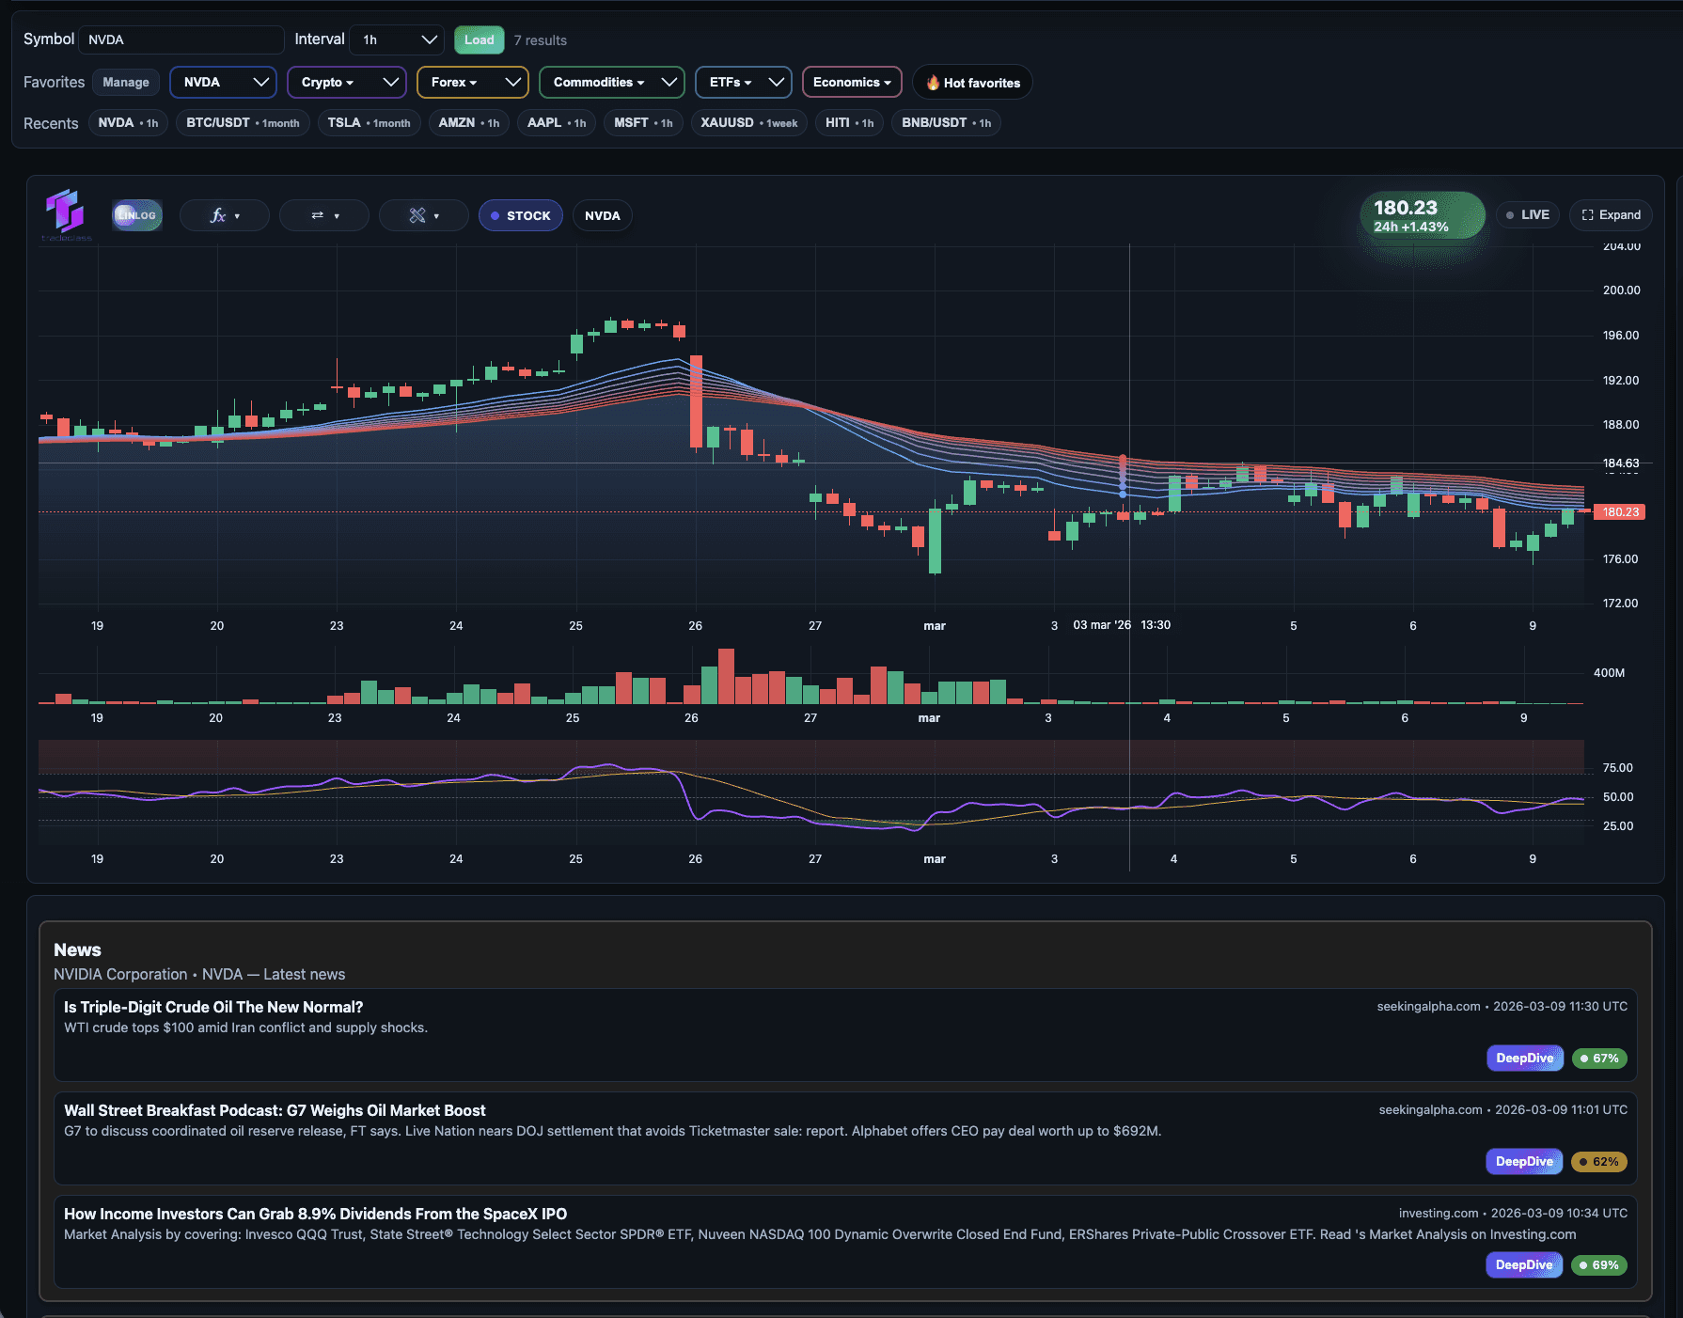Click the 62% sentiment badge
The image size is (1683, 1318).
pyautogui.click(x=1599, y=1161)
